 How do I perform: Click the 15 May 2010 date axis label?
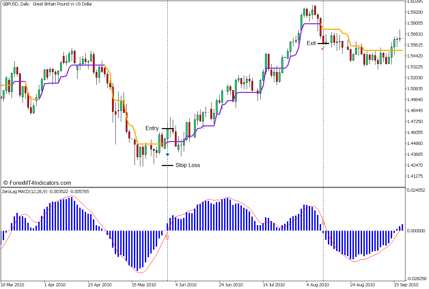(144, 284)
